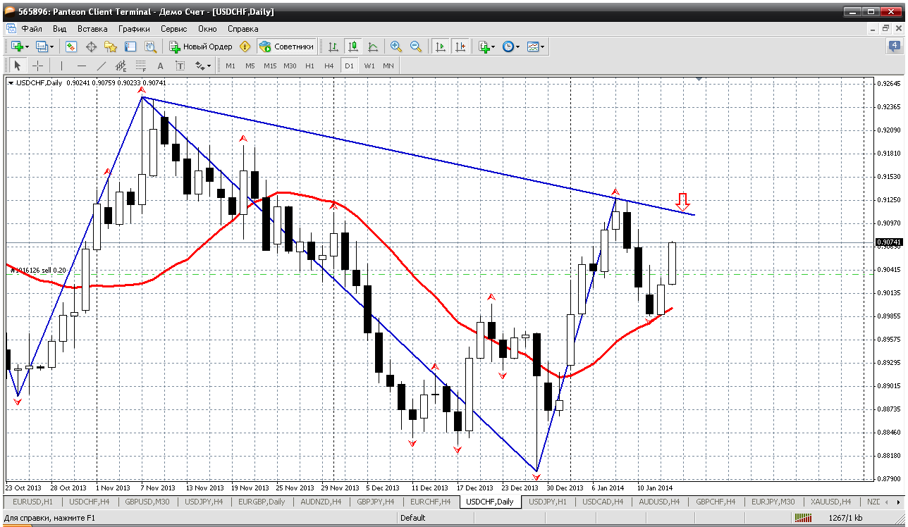The image size is (908, 527).
Task: Click the Default profile in status bar
Action: (412, 518)
